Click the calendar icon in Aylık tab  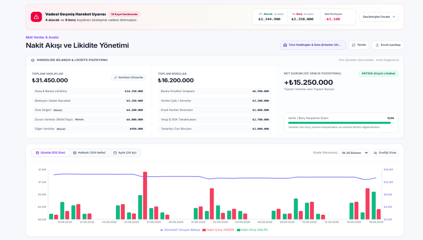pos(115,152)
